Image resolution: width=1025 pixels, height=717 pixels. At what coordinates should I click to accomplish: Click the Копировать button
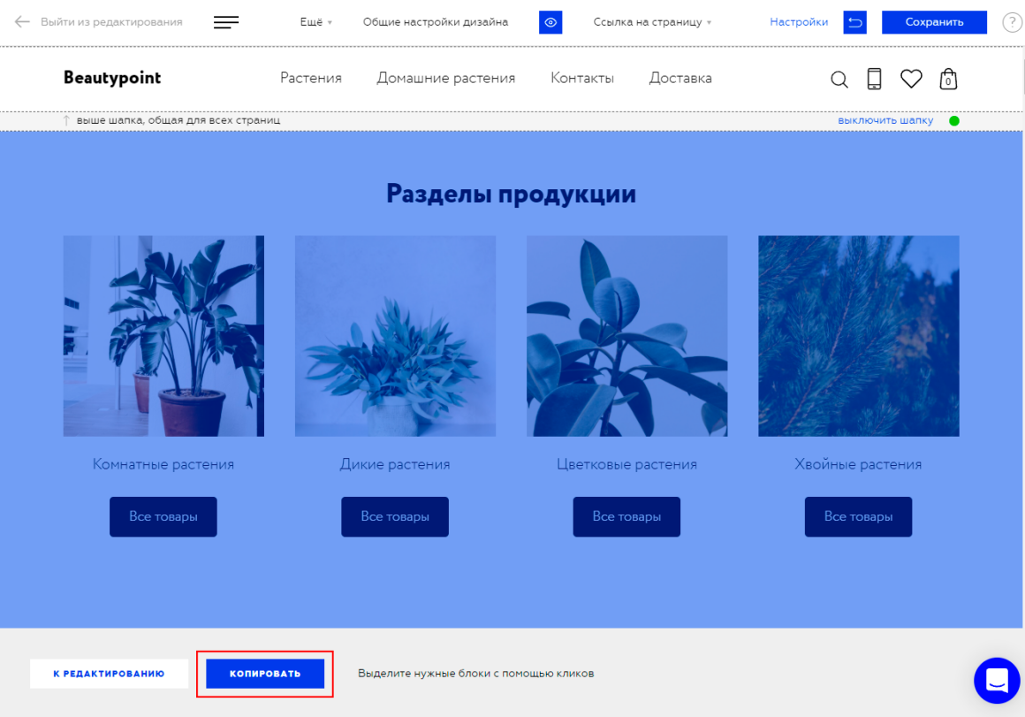(265, 674)
